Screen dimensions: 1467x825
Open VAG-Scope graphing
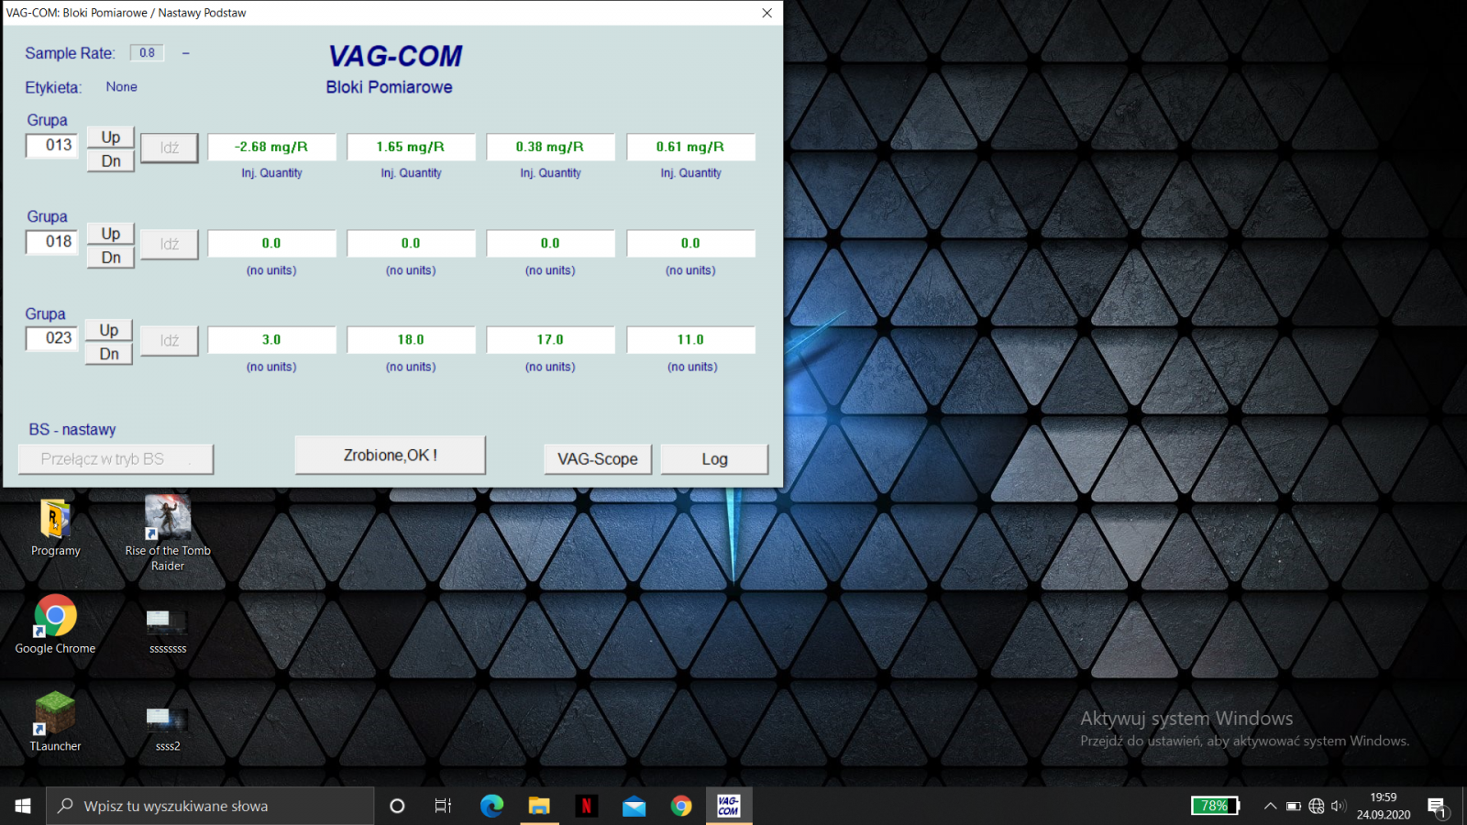598,459
